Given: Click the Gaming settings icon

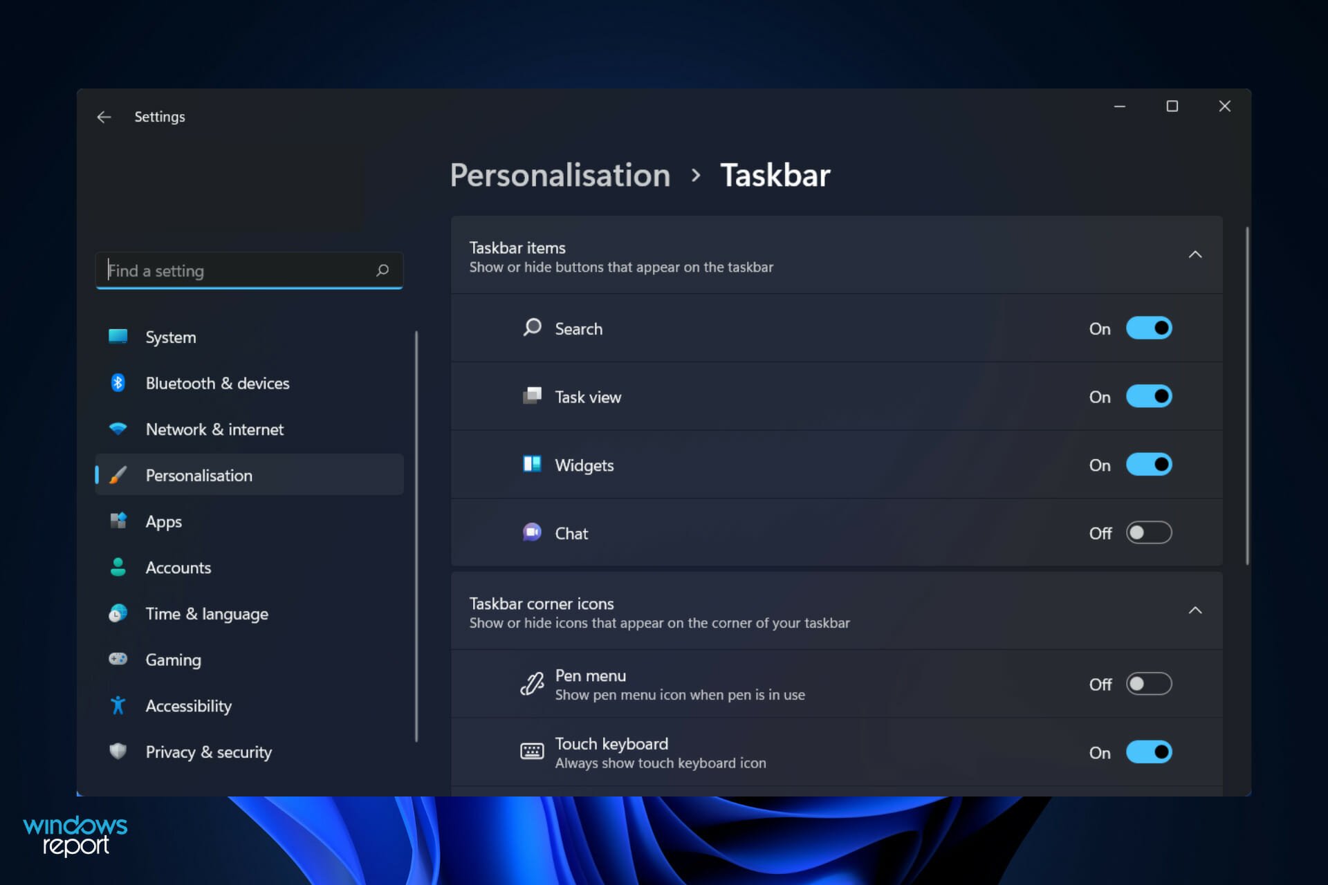Looking at the screenshot, I should [x=118, y=659].
